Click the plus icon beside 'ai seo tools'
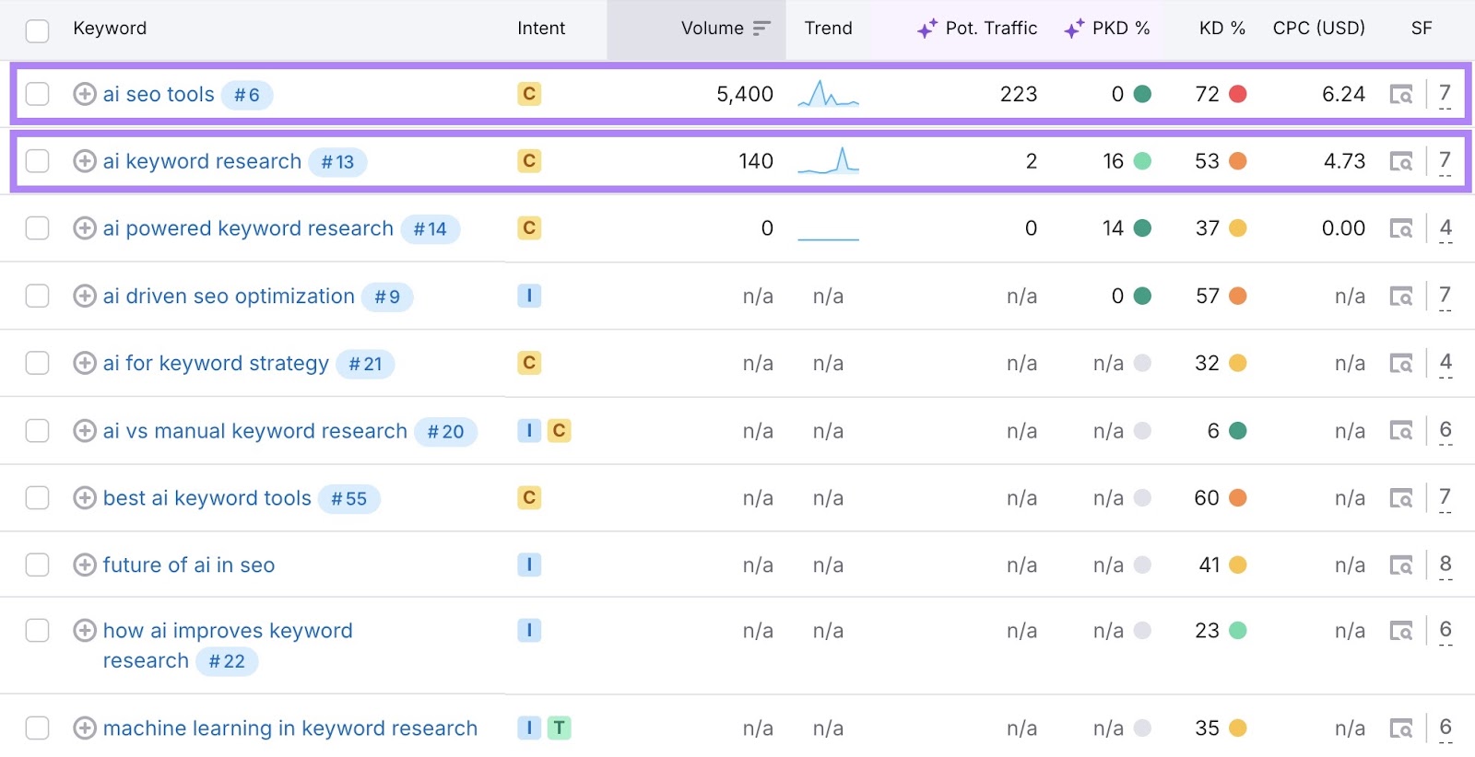Screen dimensions: 1475x757 pyautogui.click(x=84, y=94)
